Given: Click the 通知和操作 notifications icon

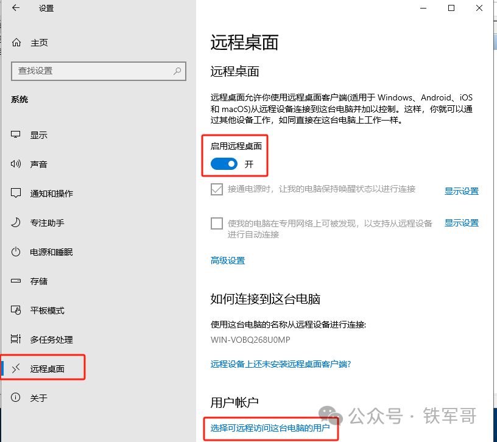Looking at the screenshot, I should tap(15, 193).
